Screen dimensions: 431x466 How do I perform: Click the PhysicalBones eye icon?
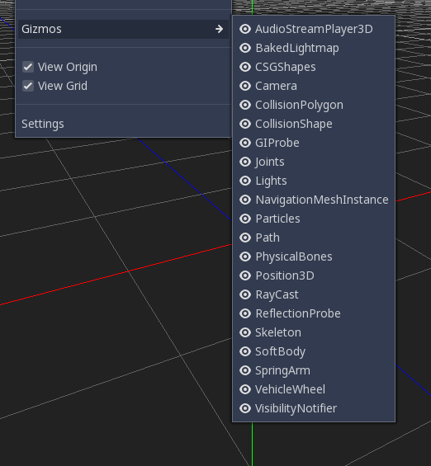[x=245, y=257]
